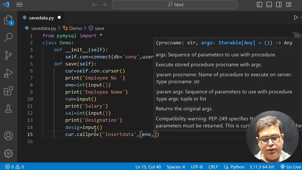Change indentation via Spaces: 4
Viewport: 302px width, 170px height.
pos(176,167)
